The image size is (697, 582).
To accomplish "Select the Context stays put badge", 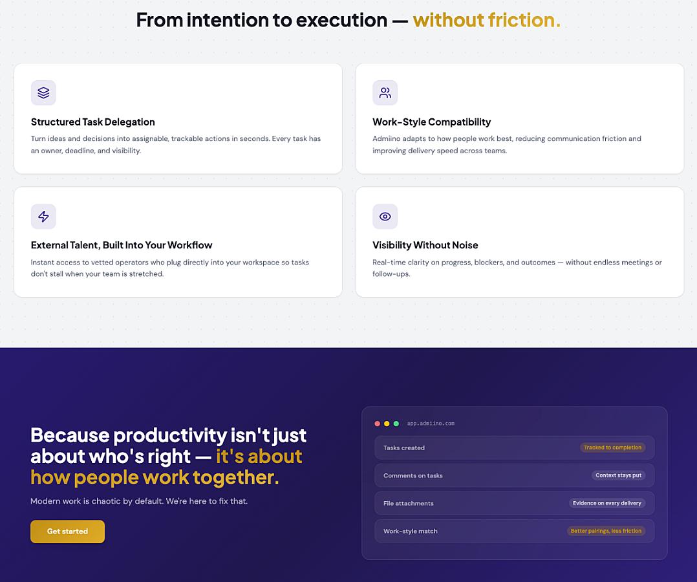I will coord(618,475).
